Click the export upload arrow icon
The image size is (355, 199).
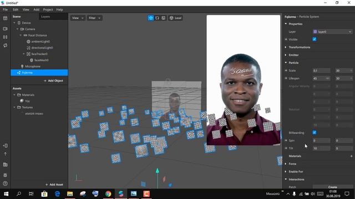(x=5, y=154)
